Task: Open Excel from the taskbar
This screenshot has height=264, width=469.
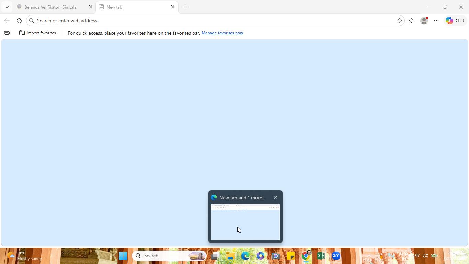Action: pyautogui.click(x=321, y=256)
